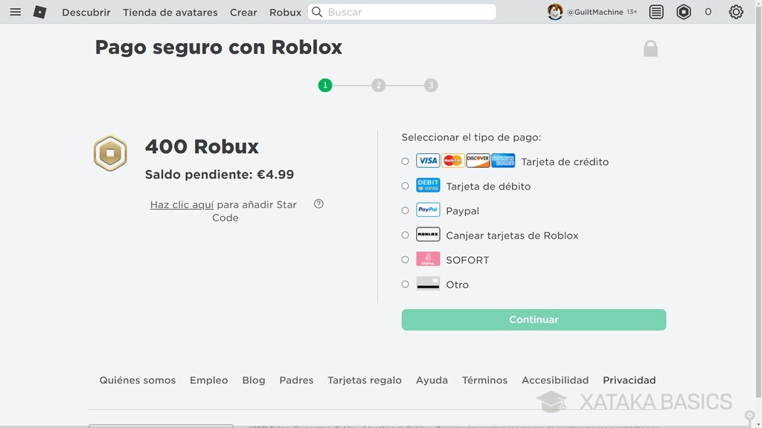
Task: Click the hexagonal Robux balance icon
Action: (x=685, y=11)
